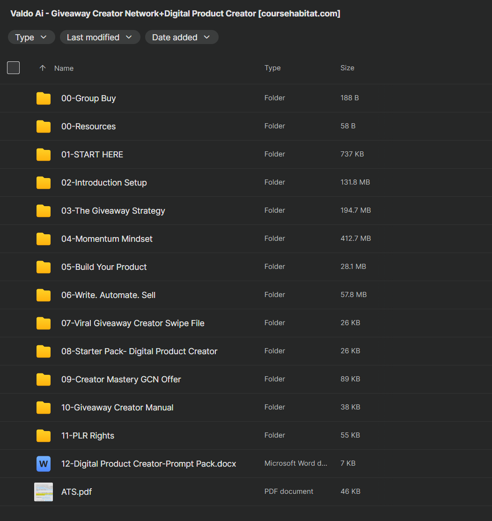Screen dimensions: 492x521
Task: Open the Type filter dropdown
Action: (31, 37)
